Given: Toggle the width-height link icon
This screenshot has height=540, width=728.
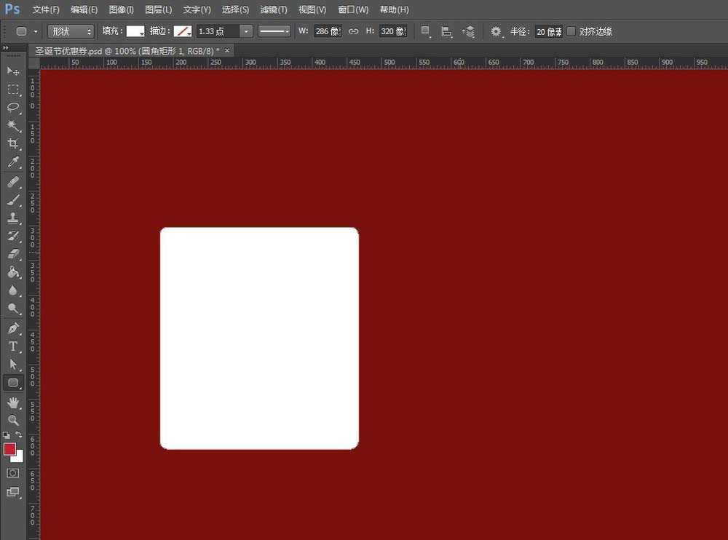Looking at the screenshot, I should click(x=354, y=31).
